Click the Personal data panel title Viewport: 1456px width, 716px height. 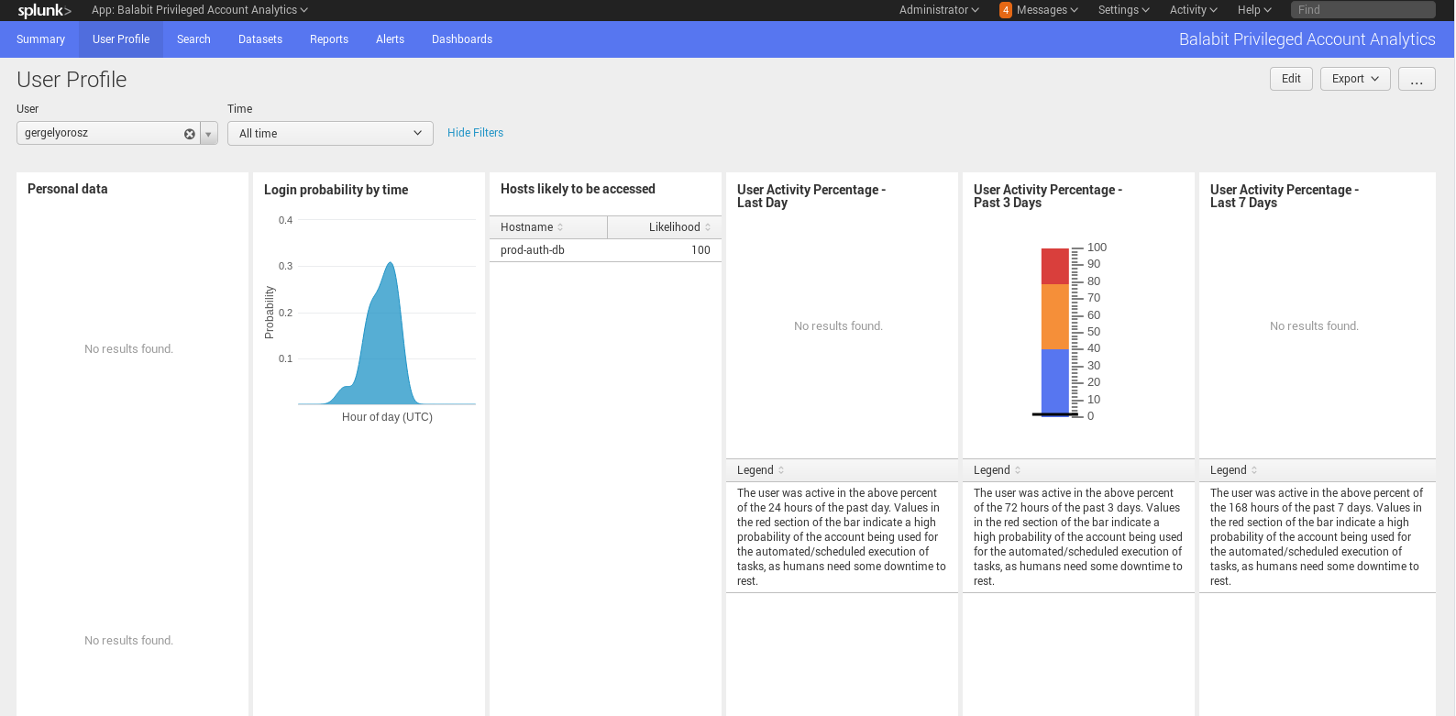pyautogui.click(x=68, y=189)
